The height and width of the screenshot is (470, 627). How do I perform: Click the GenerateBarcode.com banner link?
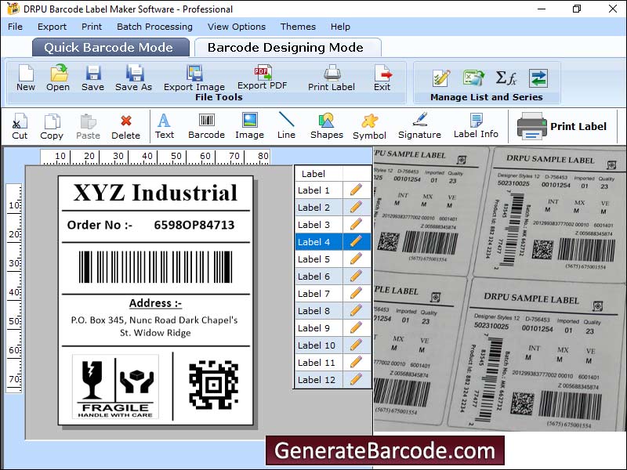(x=384, y=451)
